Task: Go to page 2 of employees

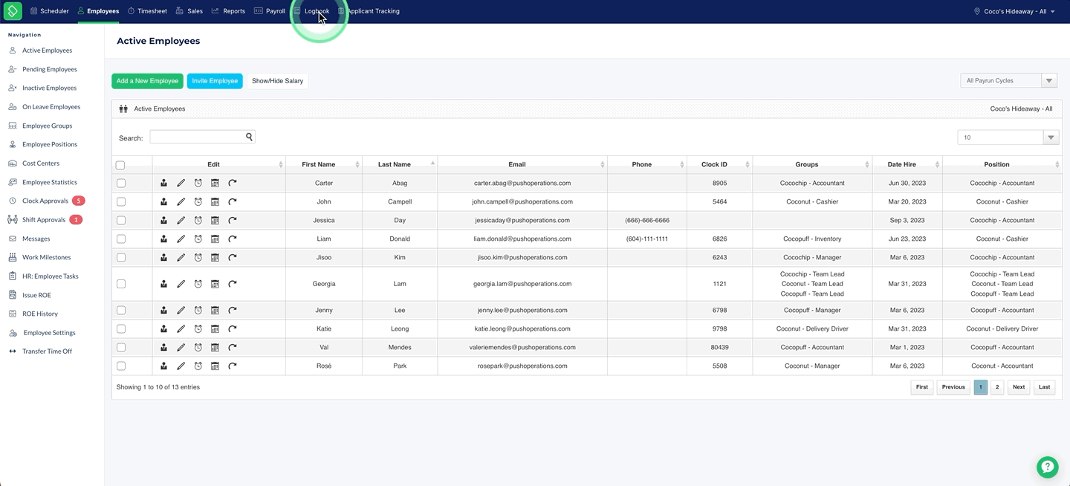Action: 997,387
